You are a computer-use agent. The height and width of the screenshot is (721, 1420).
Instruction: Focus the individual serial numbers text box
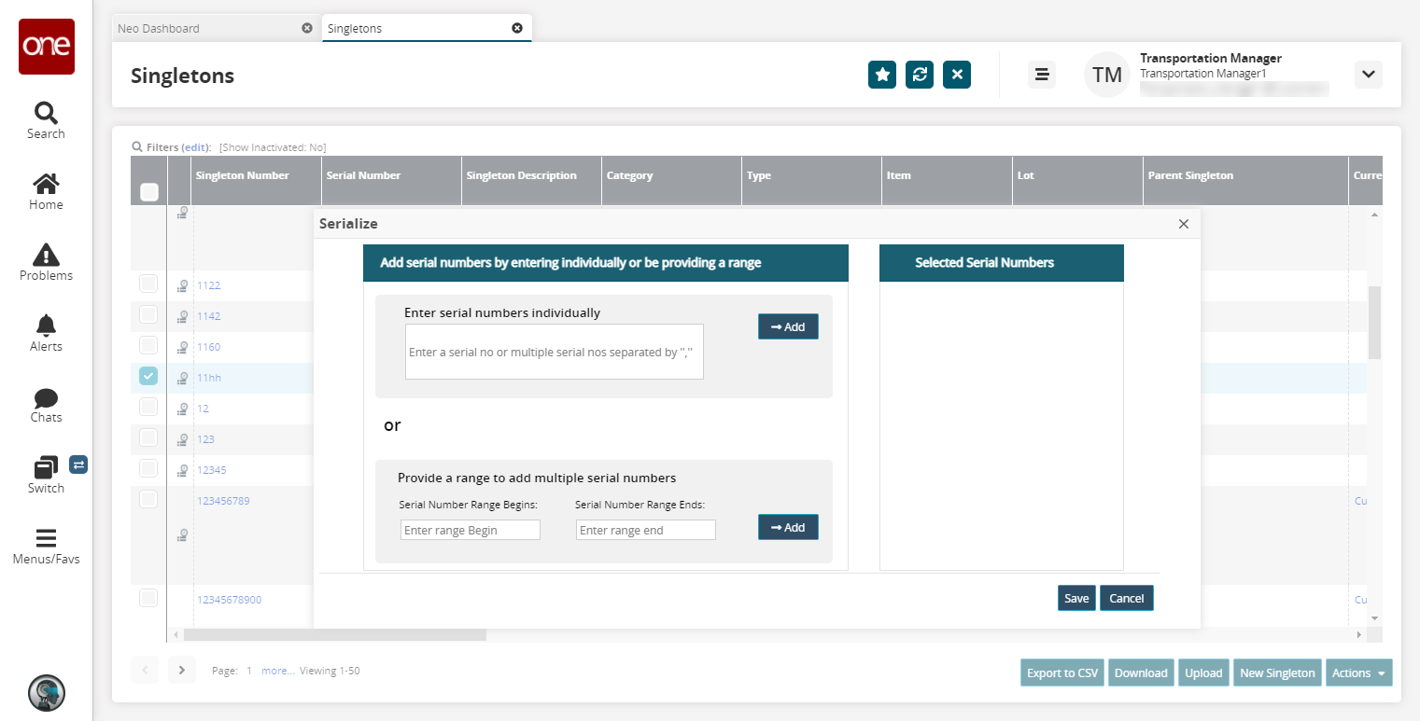coord(555,352)
